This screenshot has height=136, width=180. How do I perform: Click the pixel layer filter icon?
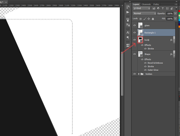tap(154, 8)
